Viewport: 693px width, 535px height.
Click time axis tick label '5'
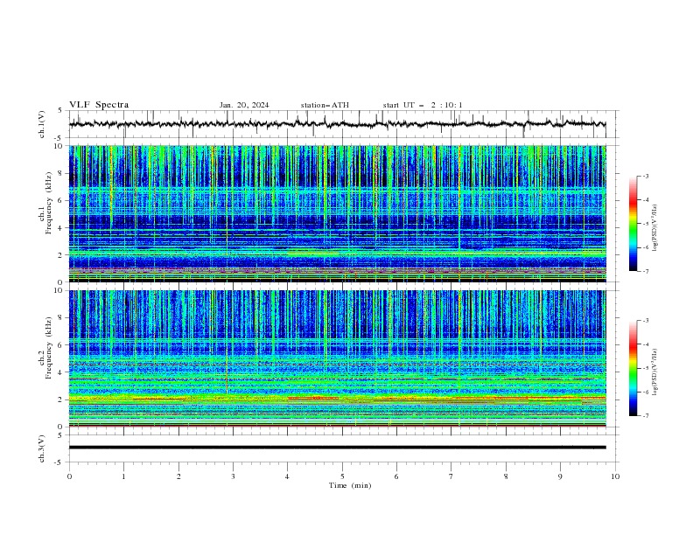[x=342, y=476]
